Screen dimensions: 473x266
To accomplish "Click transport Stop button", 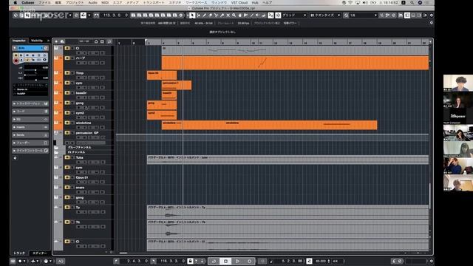I will click(225, 261).
